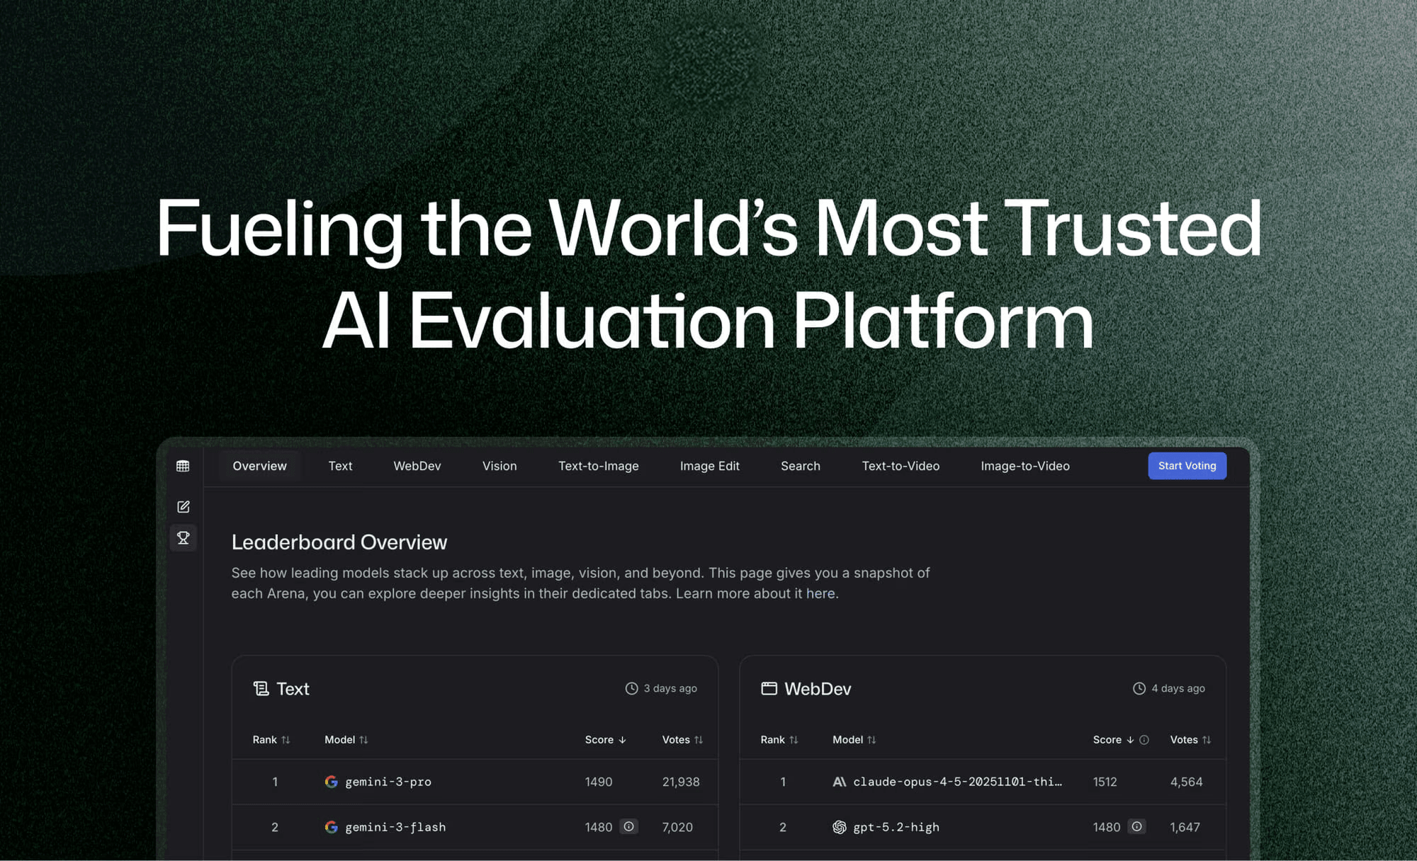
Task: Click the Text leaderboard card icon
Action: point(261,688)
